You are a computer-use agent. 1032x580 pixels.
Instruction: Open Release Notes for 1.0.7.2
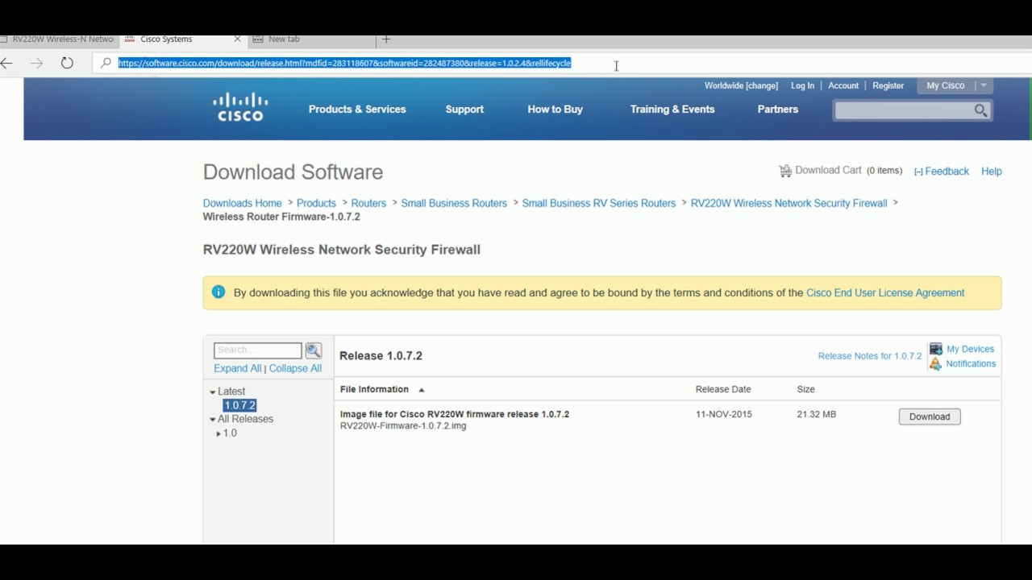pyautogui.click(x=869, y=356)
